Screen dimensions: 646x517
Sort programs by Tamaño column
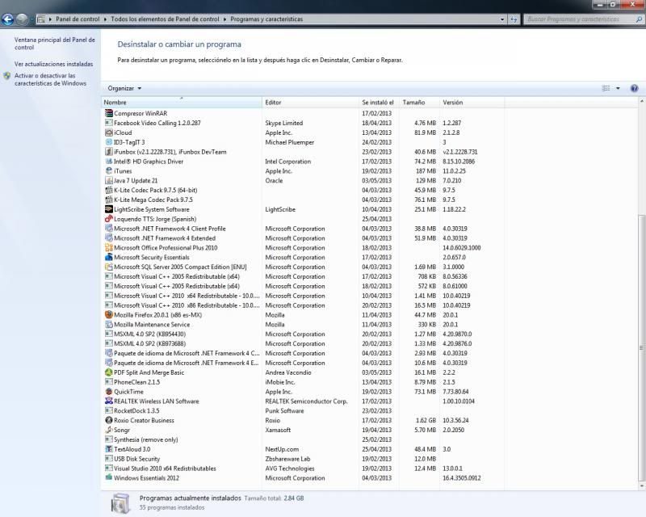[419, 103]
